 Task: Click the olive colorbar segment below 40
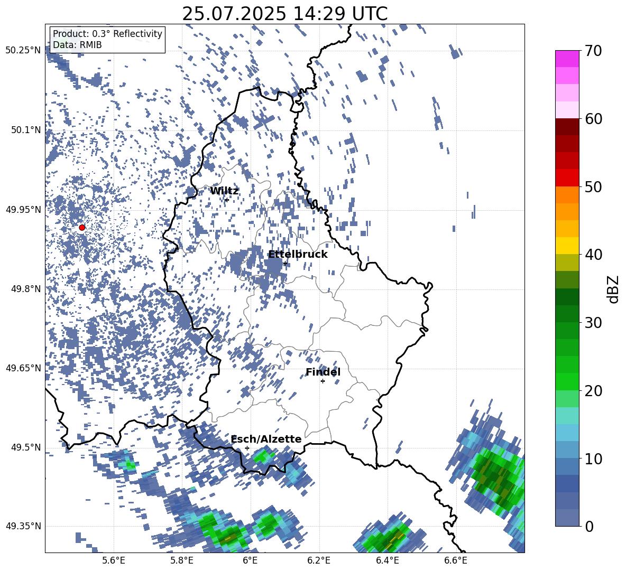point(567,263)
